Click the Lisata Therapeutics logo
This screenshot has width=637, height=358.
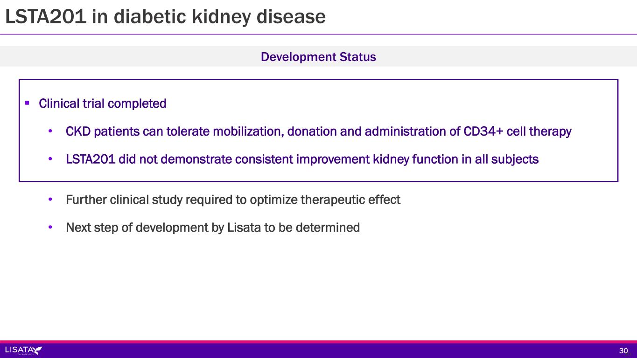tap(23, 350)
